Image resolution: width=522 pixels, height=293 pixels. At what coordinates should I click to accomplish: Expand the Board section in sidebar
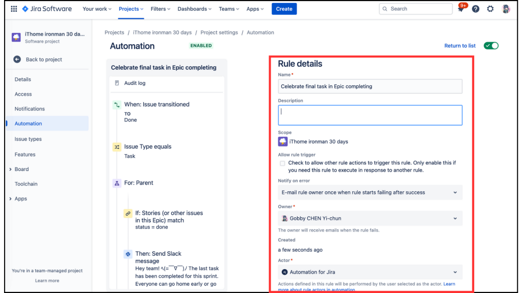click(x=10, y=169)
